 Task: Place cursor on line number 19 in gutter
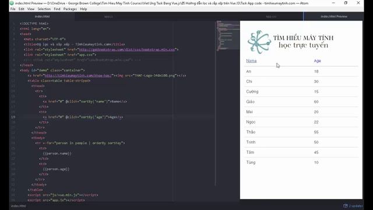(13, 117)
